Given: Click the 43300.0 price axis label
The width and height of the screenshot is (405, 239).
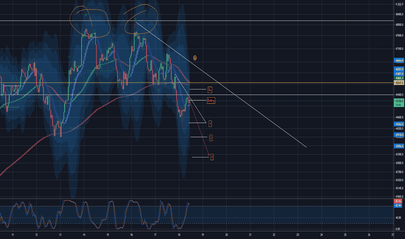Looking at the screenshot, I should pyautogui.click(x=399, y=155).
